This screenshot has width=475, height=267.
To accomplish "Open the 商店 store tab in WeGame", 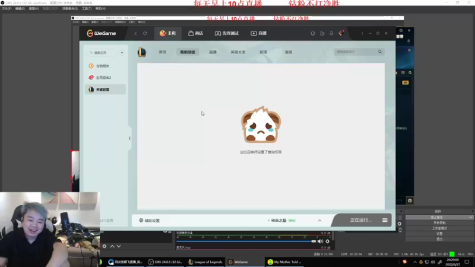I will click(x=196, y=33).
